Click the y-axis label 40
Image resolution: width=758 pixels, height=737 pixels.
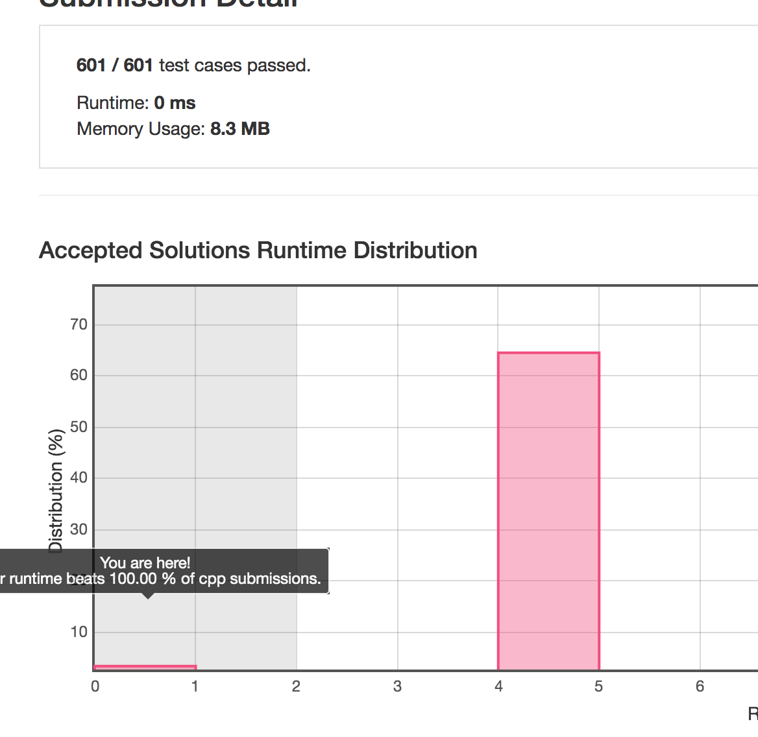79,477
